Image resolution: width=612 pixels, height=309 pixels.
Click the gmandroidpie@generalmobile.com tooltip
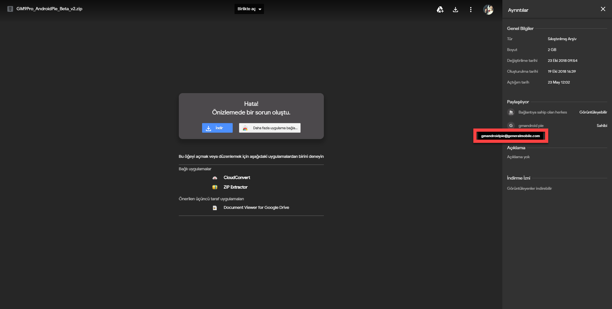[x=511, y=136]
